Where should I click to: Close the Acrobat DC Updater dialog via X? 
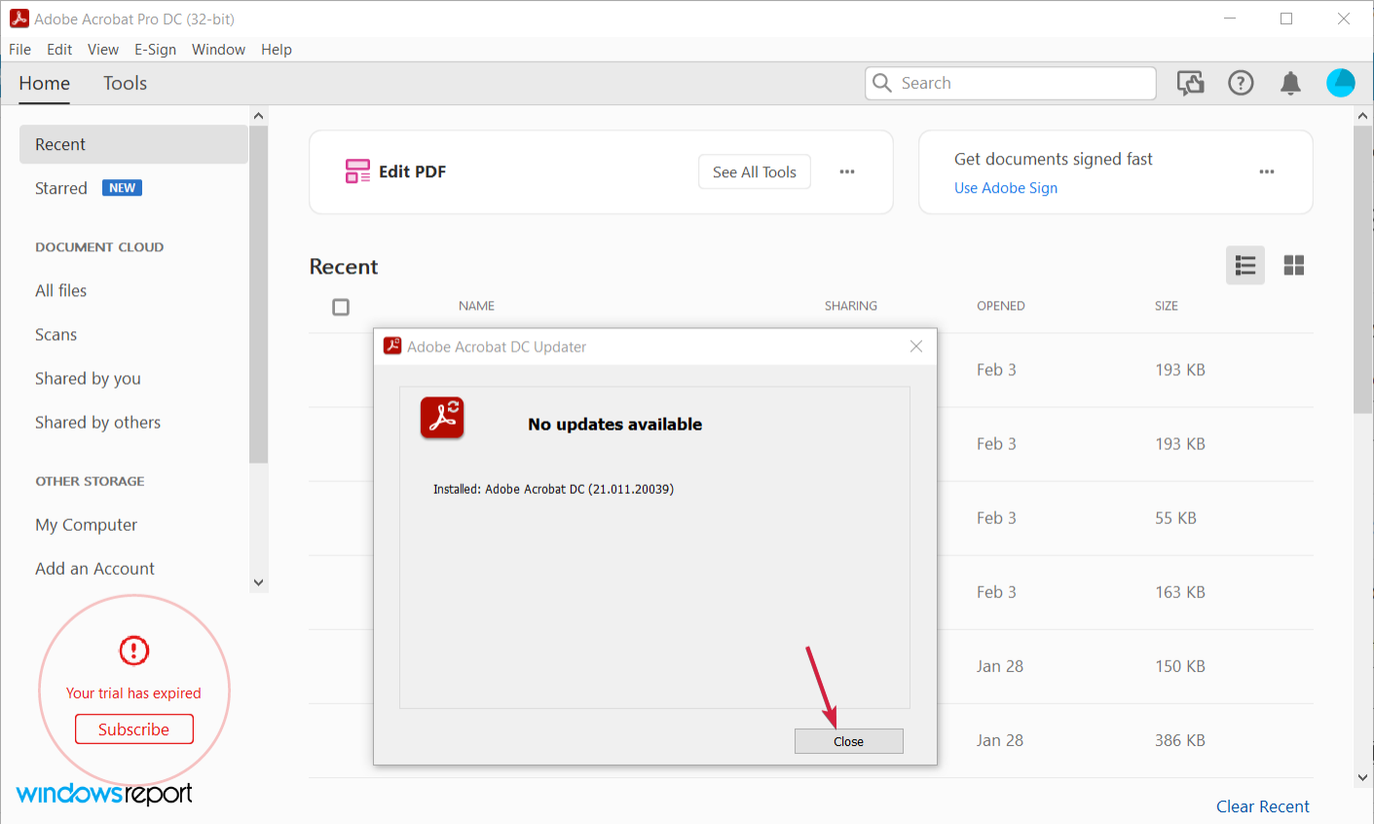916,347
